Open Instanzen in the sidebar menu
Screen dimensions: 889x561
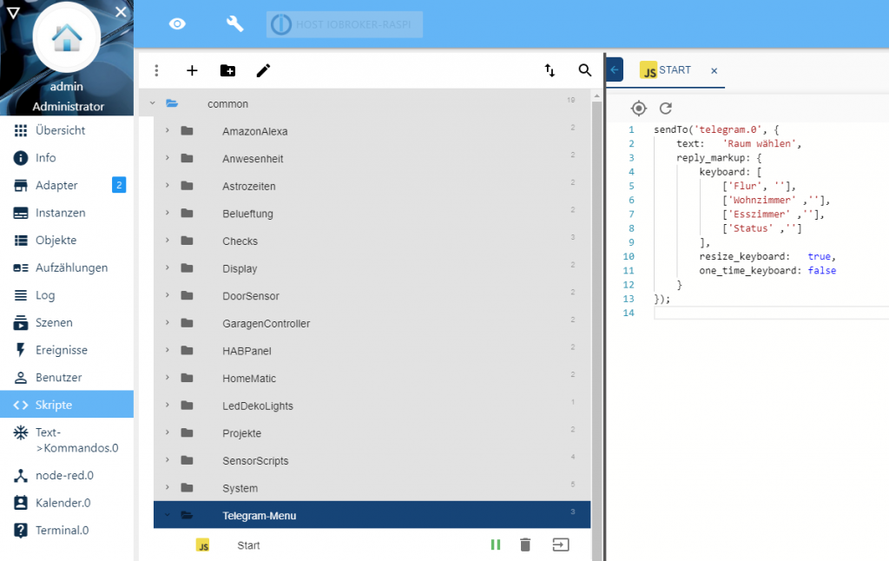click(x=60, y=213)
